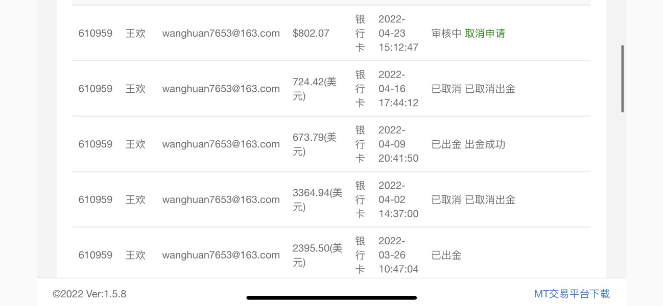Select the $802.07 amount cell
This screenshot has width=663, height=306.
coord(311,34)
